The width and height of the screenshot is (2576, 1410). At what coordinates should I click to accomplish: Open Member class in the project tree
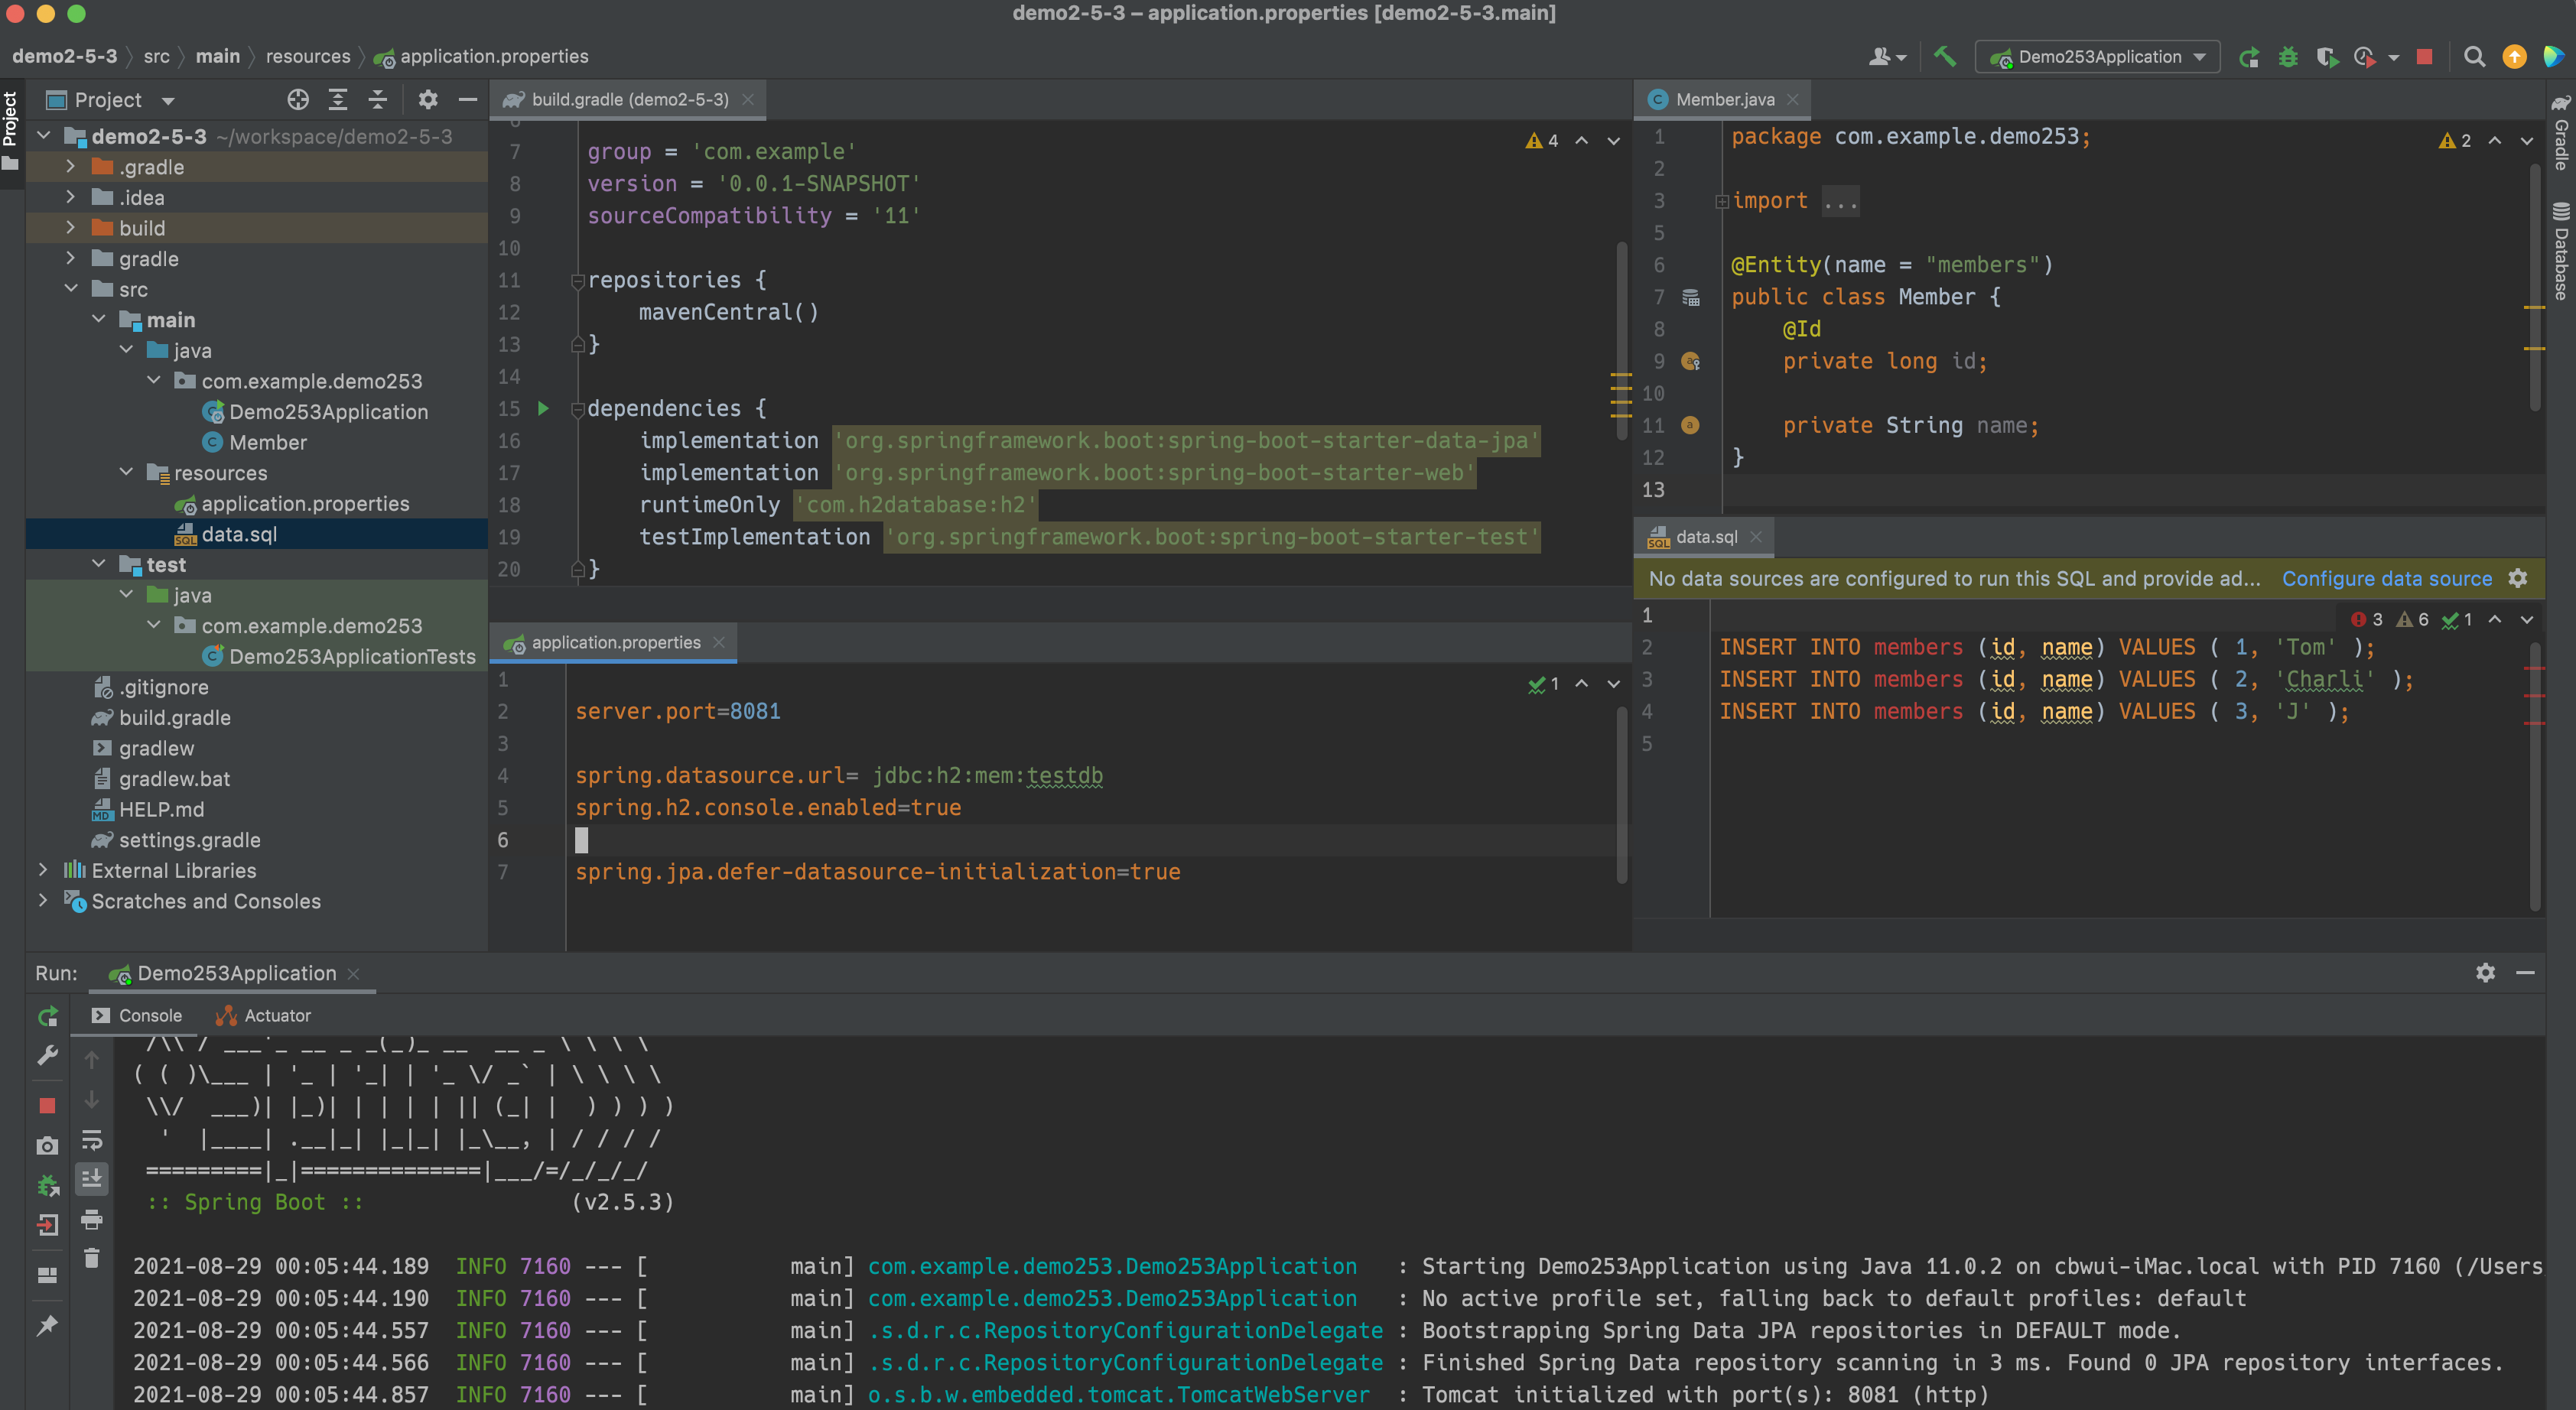point(267,442)
